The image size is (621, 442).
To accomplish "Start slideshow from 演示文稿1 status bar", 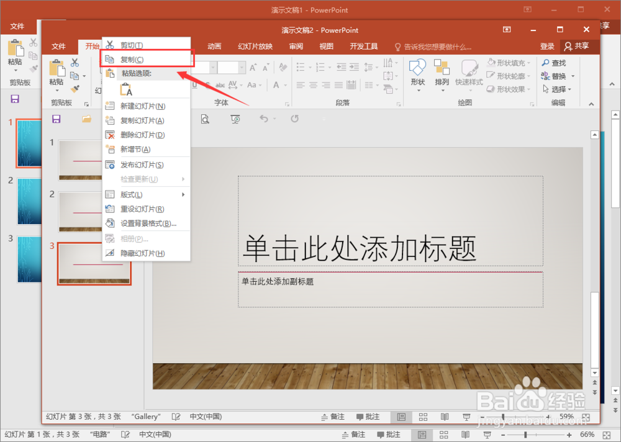I will click(x=487, y=435).
